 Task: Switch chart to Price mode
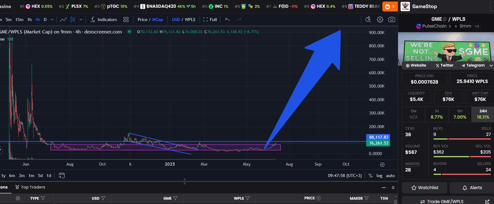coord(142,19)
